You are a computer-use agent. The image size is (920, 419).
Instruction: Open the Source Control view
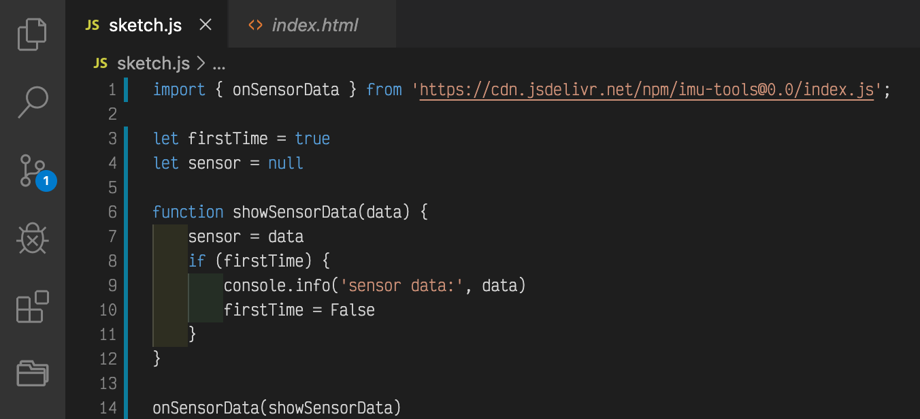coord(32,170)
